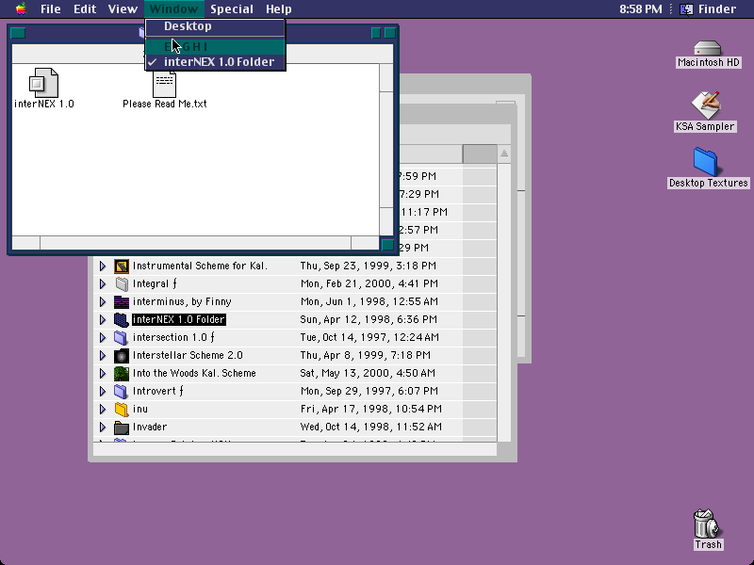Expand the interminus, by Finny triangle
754x565 pixels.
click(x=103, y=301)
